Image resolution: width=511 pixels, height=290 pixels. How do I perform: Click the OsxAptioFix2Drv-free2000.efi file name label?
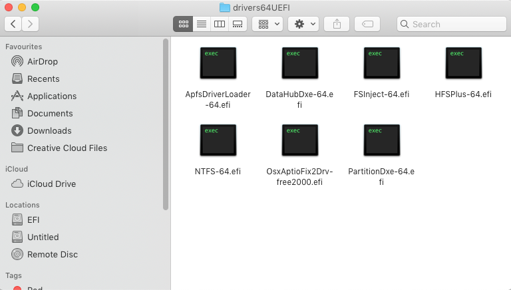[x=299, y=177]
